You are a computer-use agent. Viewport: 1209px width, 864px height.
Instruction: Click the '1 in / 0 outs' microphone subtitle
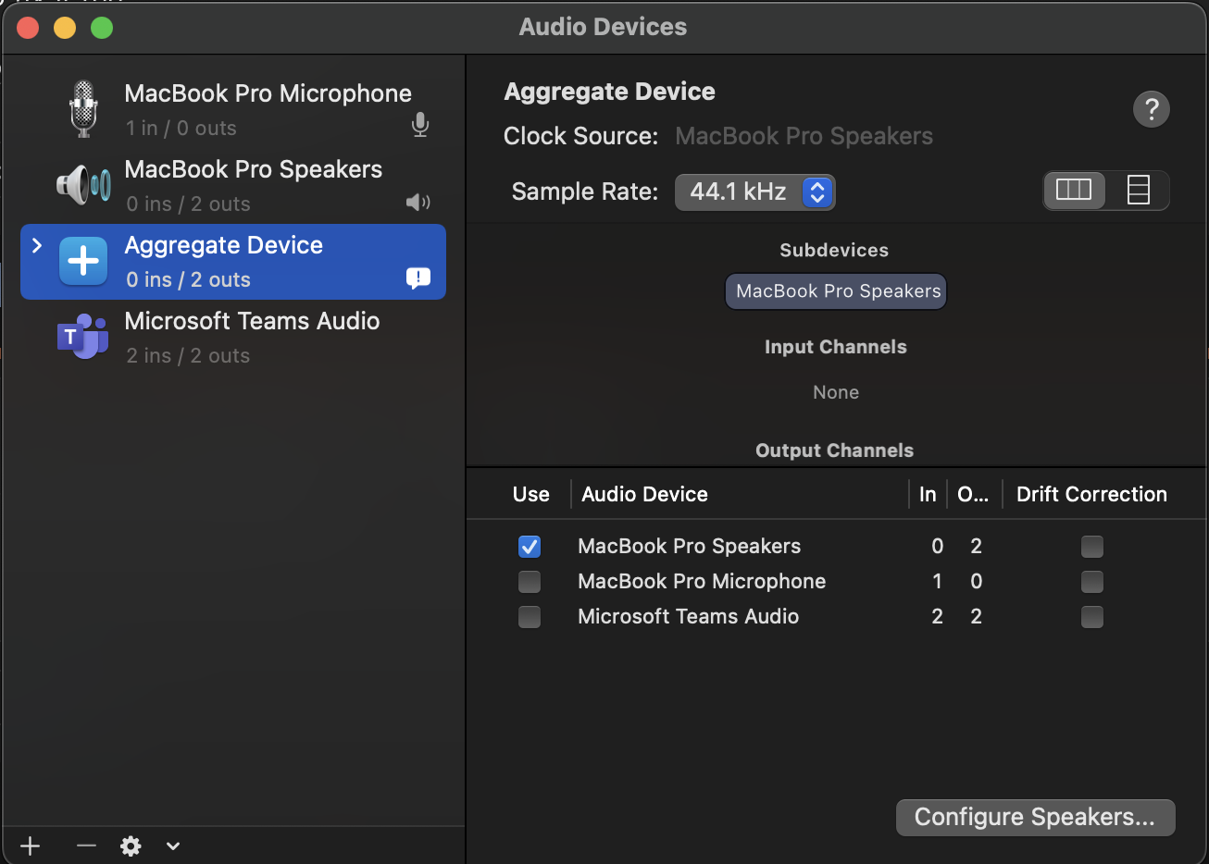point(181,128)
